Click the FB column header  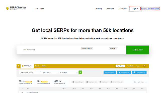click(108, 89)
